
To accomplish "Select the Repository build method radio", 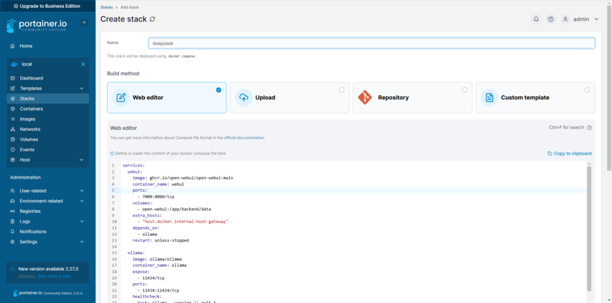I will coord(464,90).
